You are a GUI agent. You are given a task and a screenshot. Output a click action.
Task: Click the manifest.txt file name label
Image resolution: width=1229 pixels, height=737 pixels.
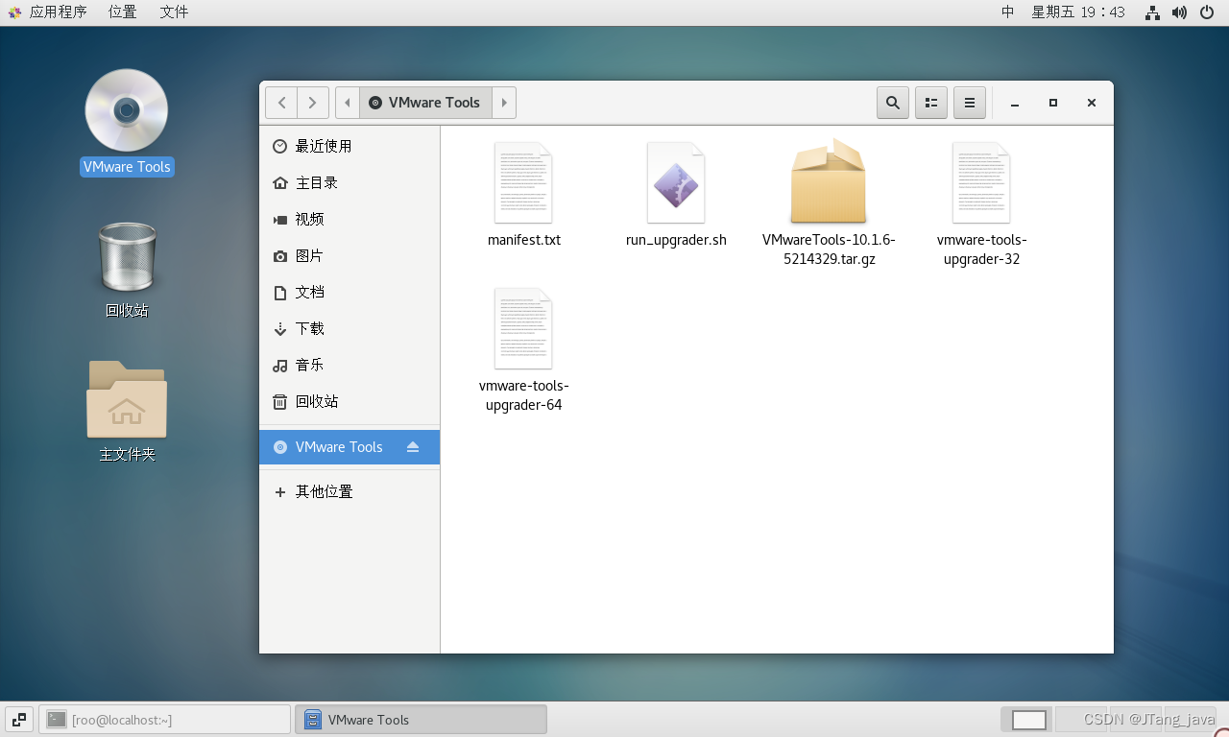524,240
